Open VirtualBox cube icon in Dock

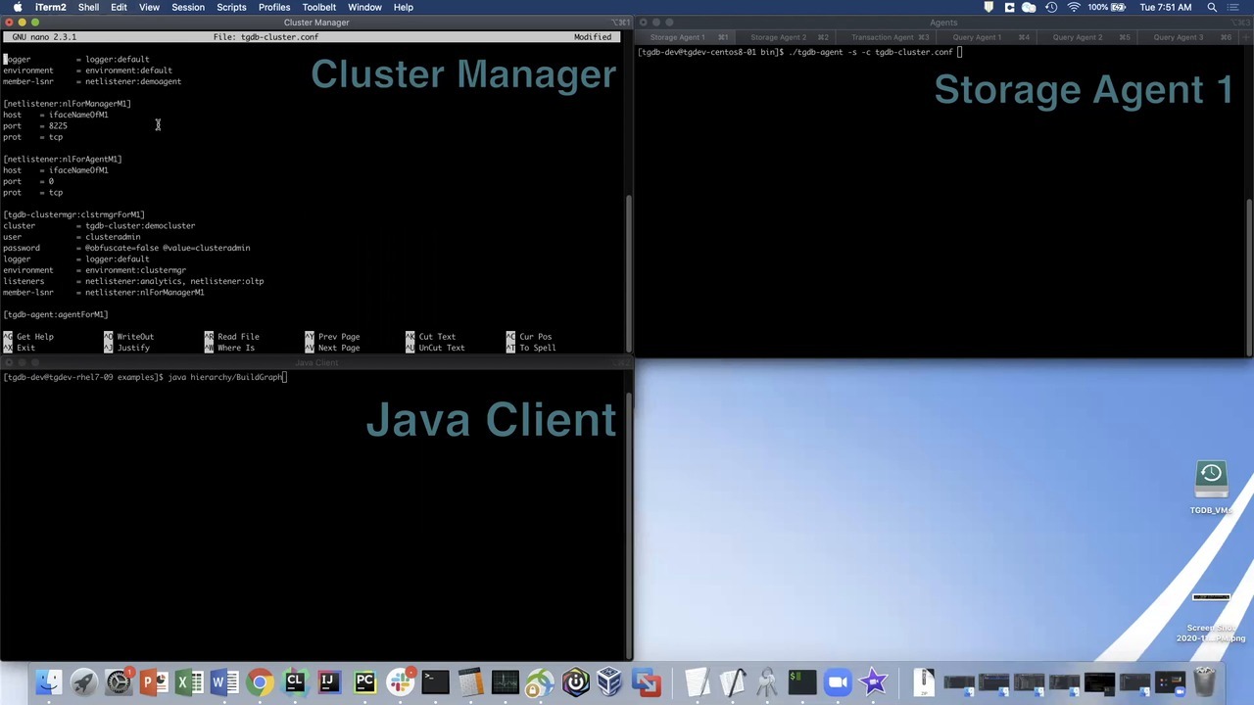tap(609, 681)
